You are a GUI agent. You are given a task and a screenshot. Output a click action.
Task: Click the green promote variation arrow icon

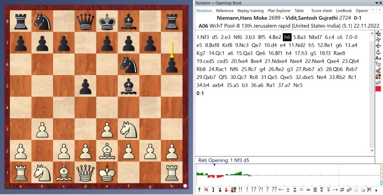(199, 189)
